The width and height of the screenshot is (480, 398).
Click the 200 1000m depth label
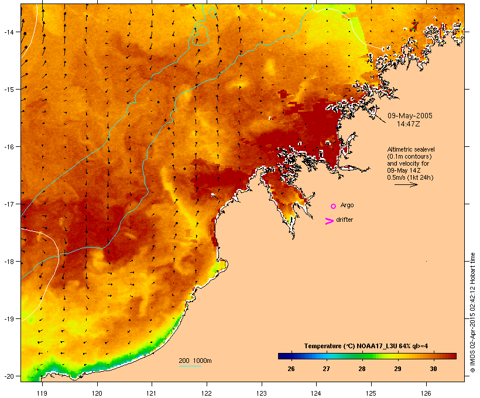[195, 361]
